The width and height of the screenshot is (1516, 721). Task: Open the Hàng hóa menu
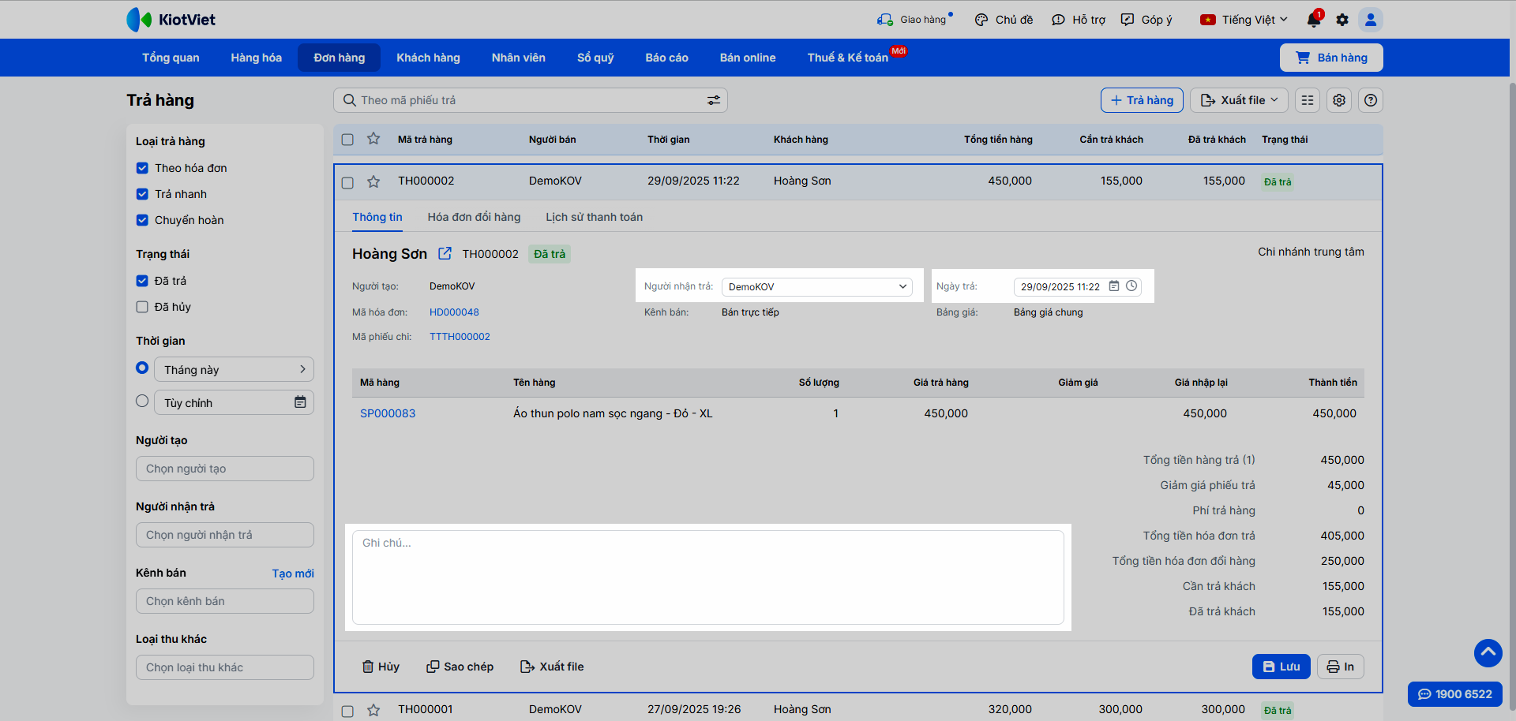(x=256, y=58)
